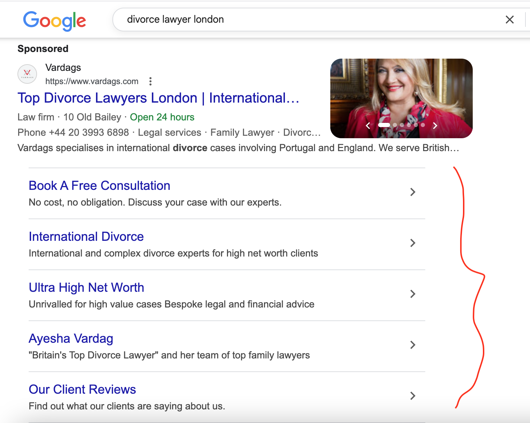
Task: Click the Britain's Top Divorce Lawyer description text
Action: [169, 355]
